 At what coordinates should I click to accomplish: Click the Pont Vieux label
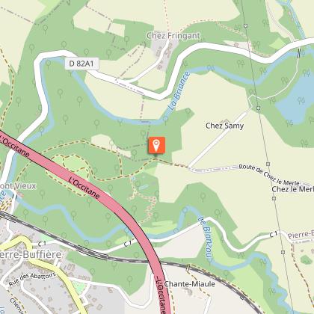[18, 186]
